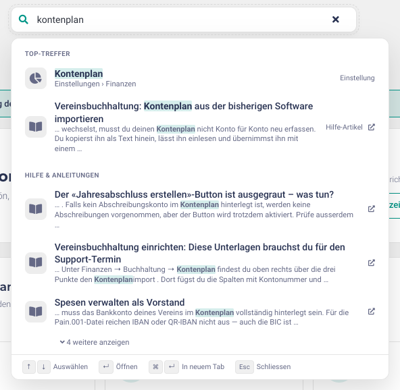Click the 'Öffnen' footer label
Image resolution: width=400 pixels, height=390 pixels.
click(x=126, y=367)
